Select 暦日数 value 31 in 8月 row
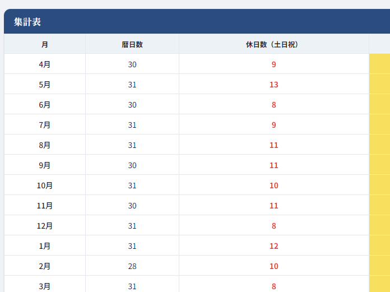 click(132, 145)
